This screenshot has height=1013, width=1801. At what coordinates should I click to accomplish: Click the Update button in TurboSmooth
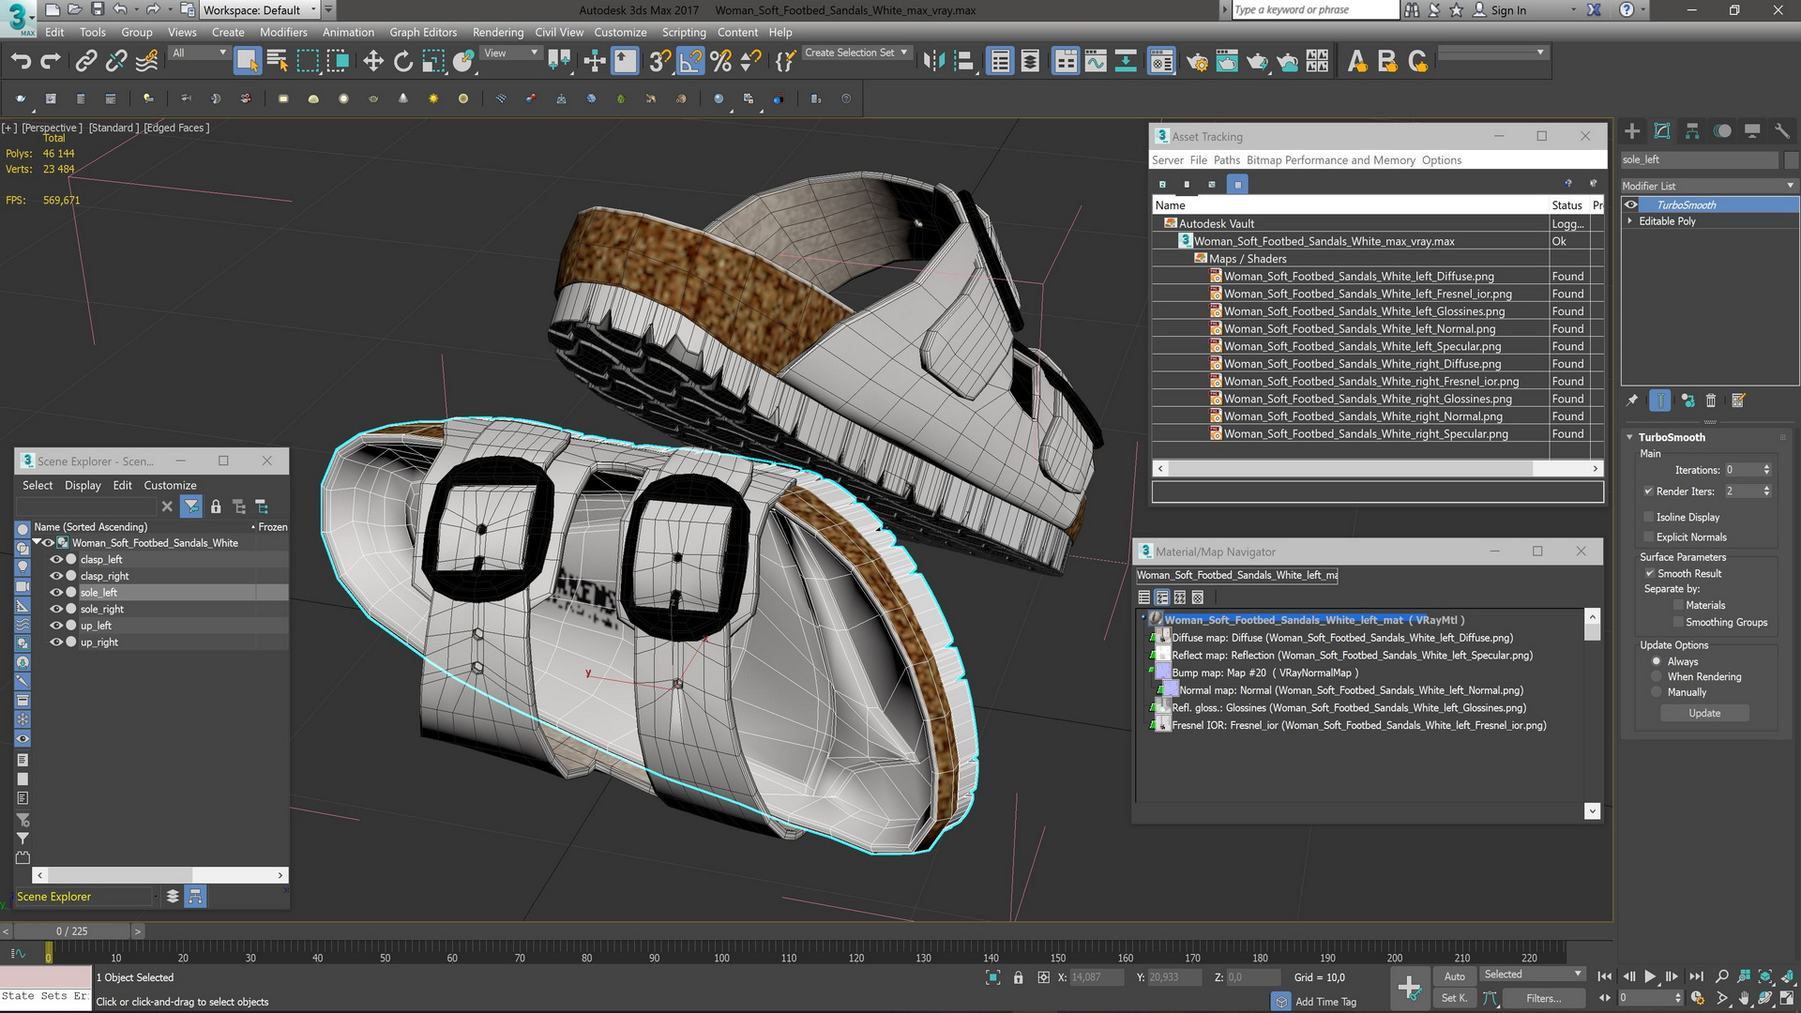1704,713
